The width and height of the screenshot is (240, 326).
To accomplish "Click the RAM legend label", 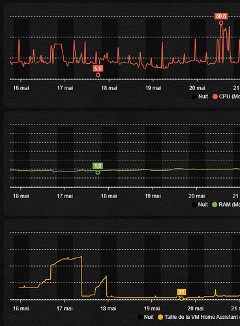I will 229,205.
